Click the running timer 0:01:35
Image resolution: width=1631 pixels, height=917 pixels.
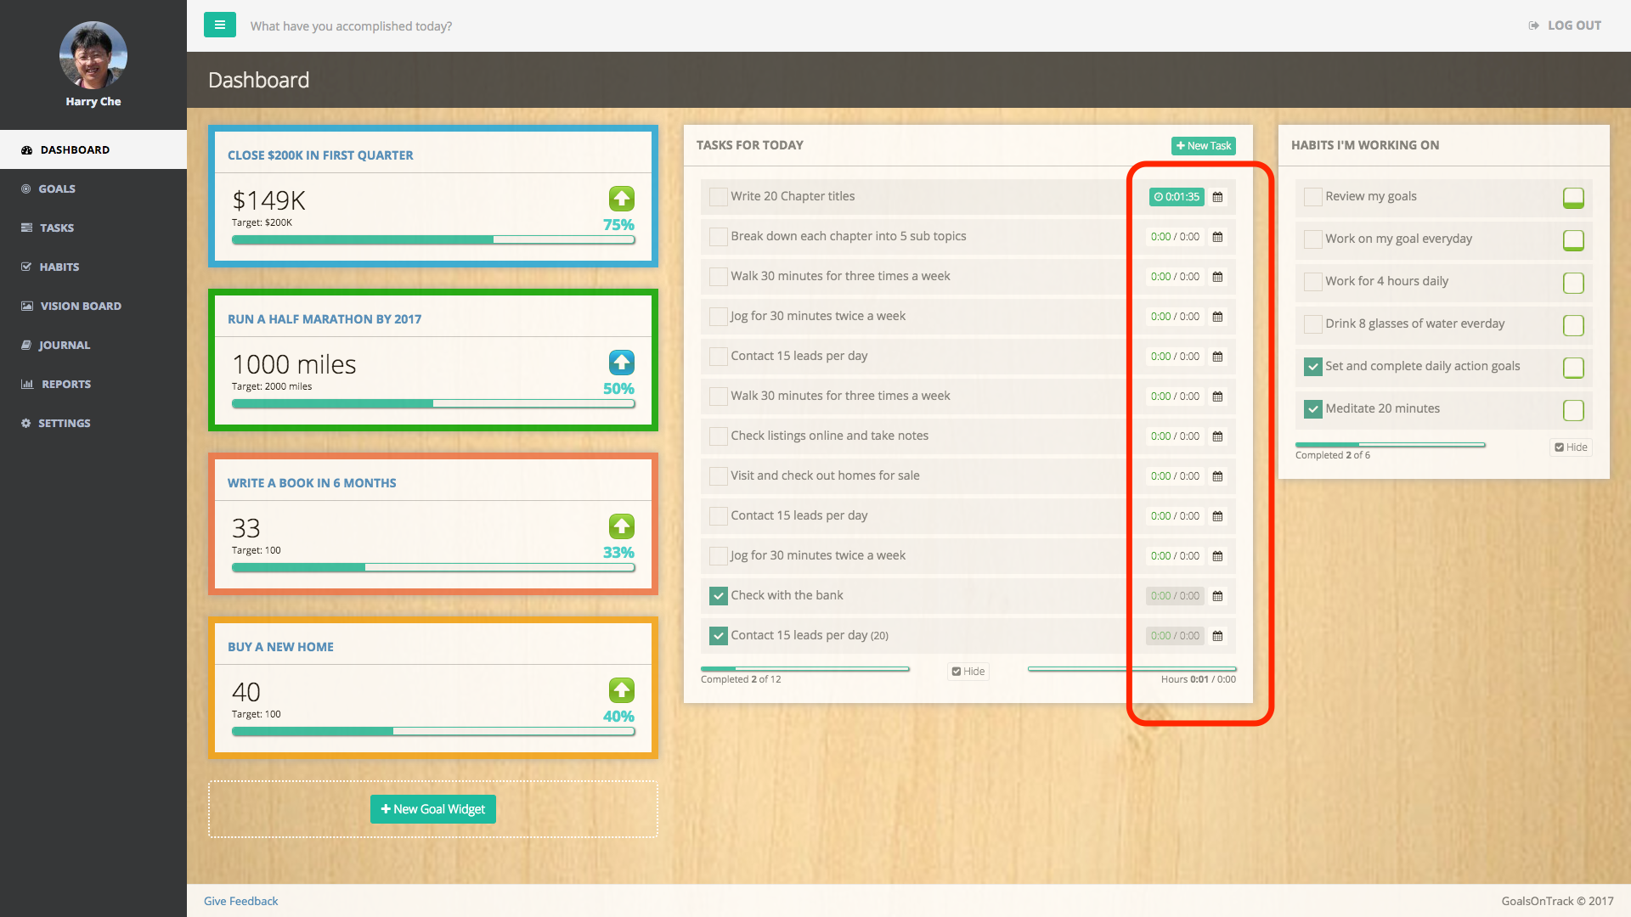pyautogui.click(x=1176, y=197)
